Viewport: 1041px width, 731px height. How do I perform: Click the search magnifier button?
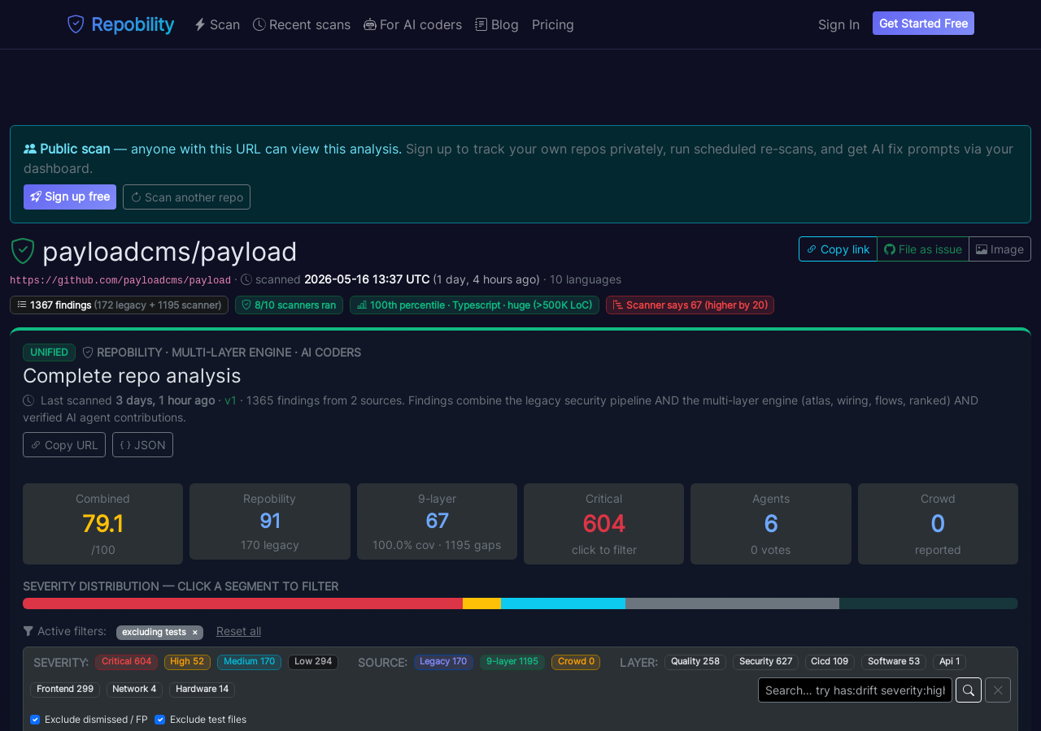pos(969,690)
